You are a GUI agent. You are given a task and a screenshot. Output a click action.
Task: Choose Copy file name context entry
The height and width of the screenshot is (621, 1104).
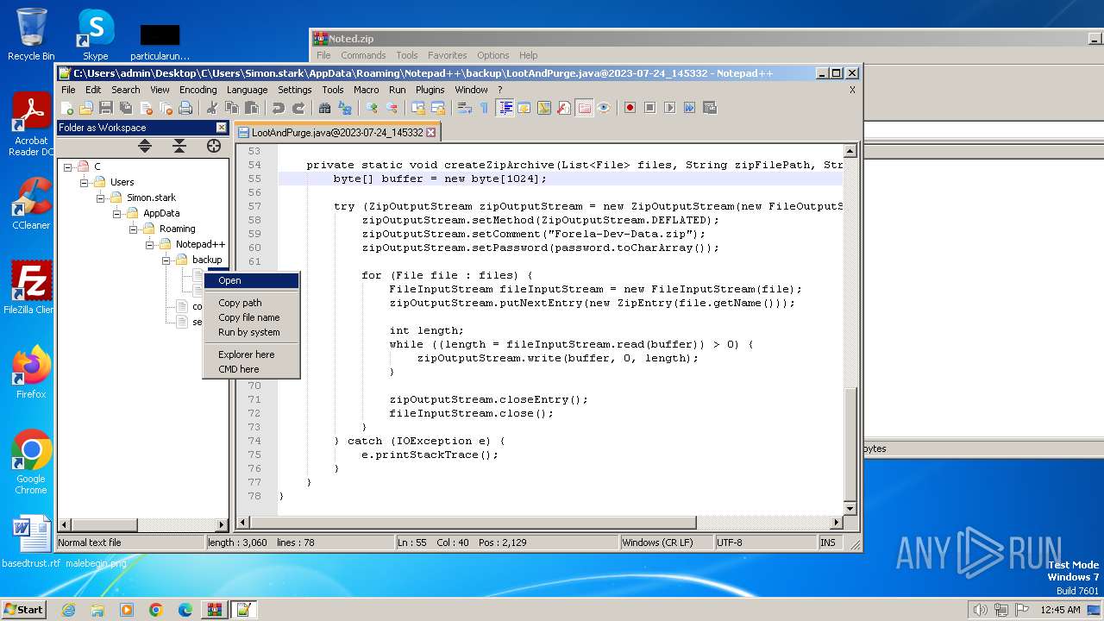pos(252,317)
